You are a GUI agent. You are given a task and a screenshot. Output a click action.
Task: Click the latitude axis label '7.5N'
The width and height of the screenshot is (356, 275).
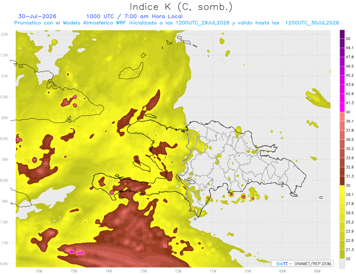(4, 222)
